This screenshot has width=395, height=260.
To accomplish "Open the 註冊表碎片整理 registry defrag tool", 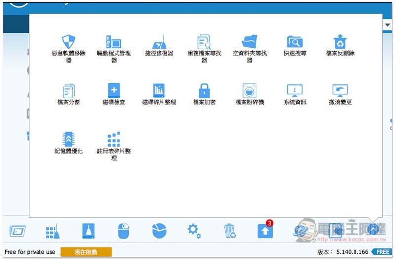I will pyautogui.click(x=114, y=140).
